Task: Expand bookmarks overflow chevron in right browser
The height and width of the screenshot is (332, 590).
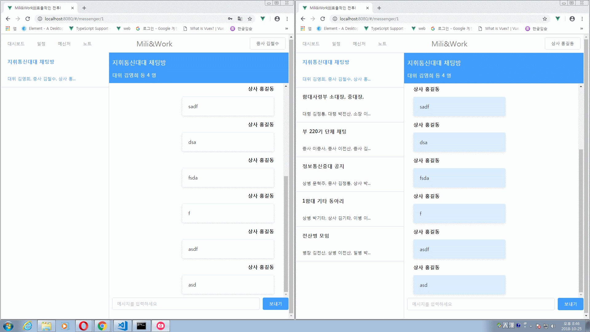Action: point(581,29)
